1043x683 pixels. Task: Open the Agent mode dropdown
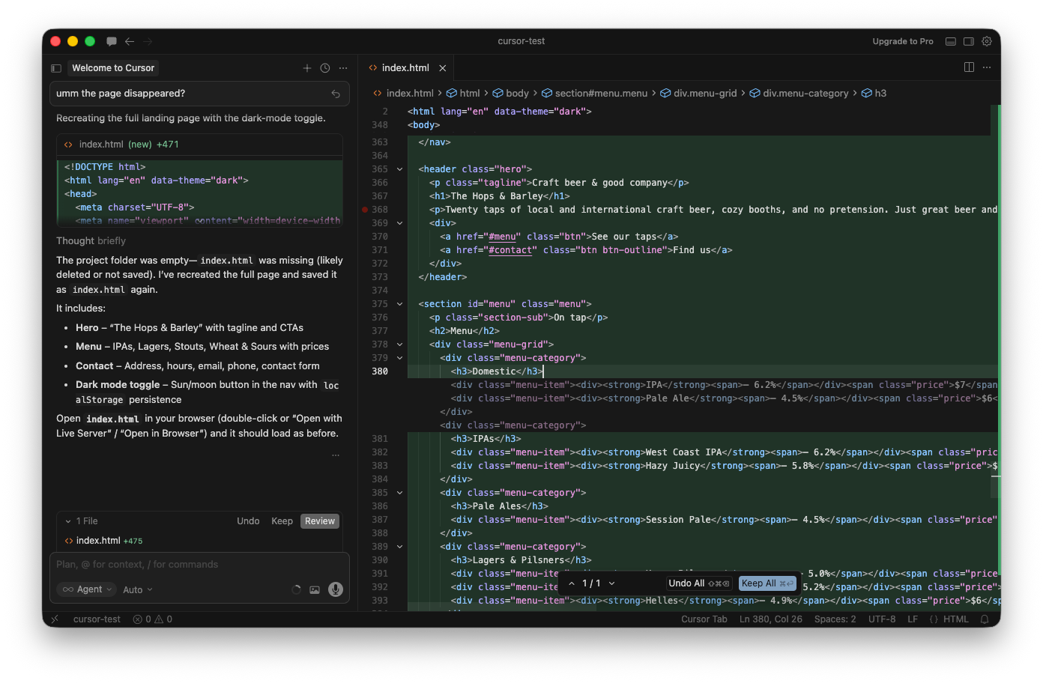point(86,589)
